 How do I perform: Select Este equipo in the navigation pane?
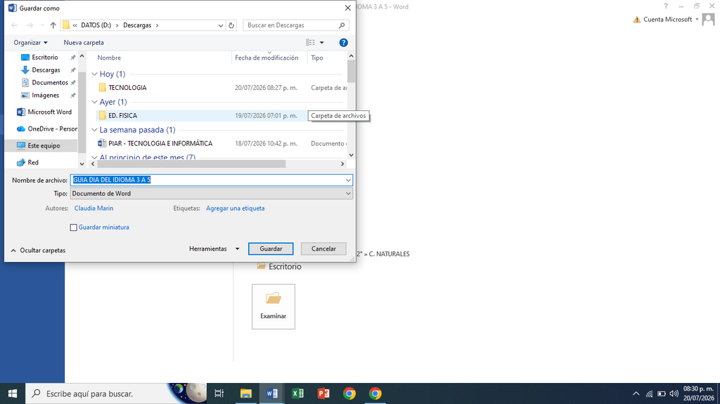pos(44,145)
